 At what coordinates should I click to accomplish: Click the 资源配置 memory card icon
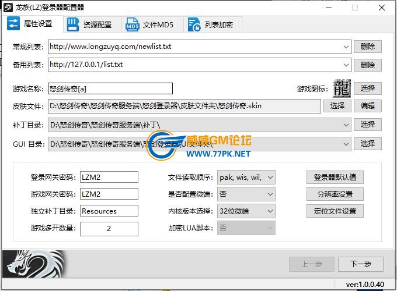72,24
